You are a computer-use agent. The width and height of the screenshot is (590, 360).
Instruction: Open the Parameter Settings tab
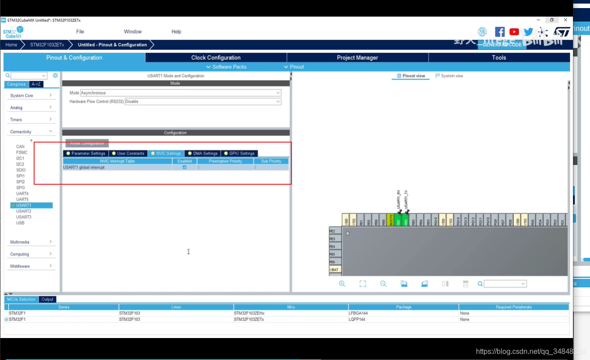pyautogui.click(x=86, y=153)
